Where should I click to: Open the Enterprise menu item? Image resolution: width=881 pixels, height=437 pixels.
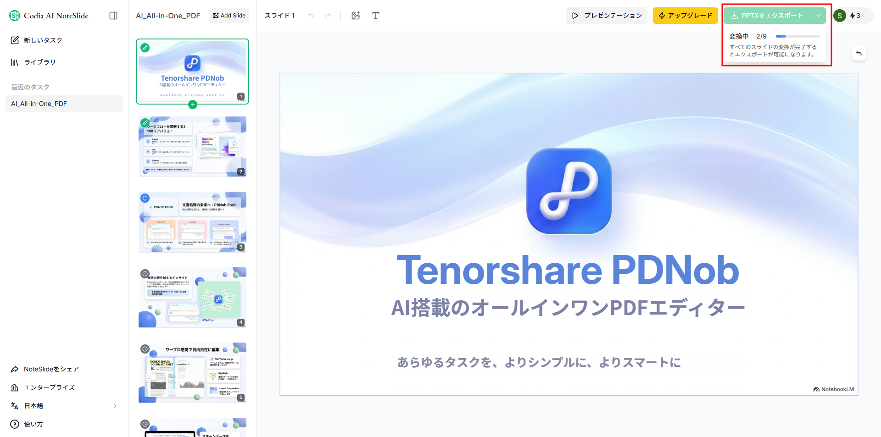click(64, 387)
